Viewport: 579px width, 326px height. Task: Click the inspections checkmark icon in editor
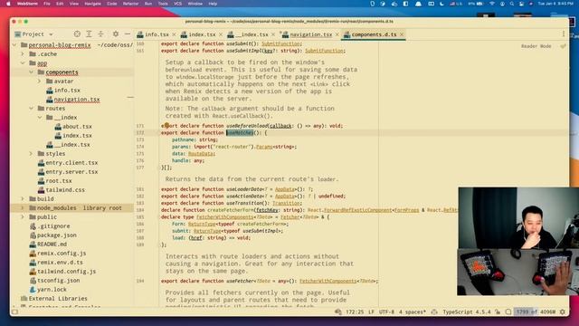[563, 46]
